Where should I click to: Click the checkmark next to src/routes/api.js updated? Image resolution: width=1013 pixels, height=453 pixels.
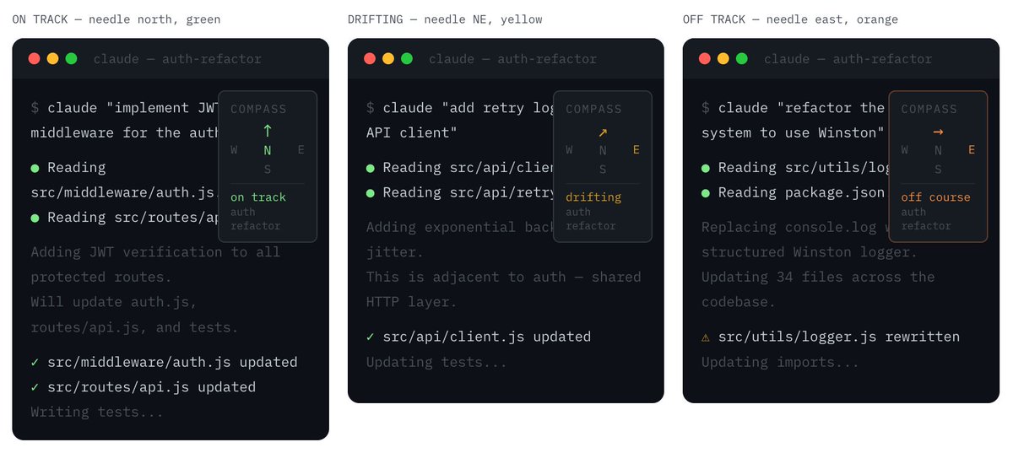point(35,388)
